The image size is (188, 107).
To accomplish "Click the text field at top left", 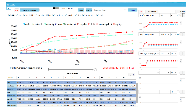I will click(9, 8).
